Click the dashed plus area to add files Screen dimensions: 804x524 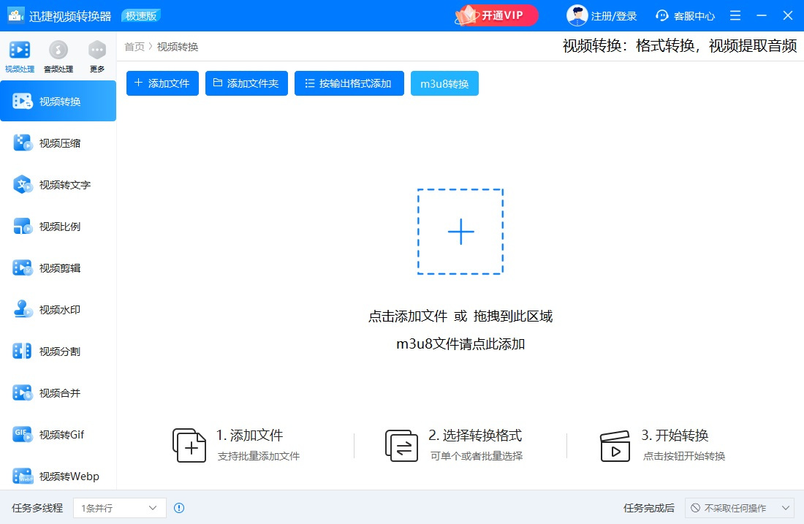pyautogui.click(x=460, y=232)
